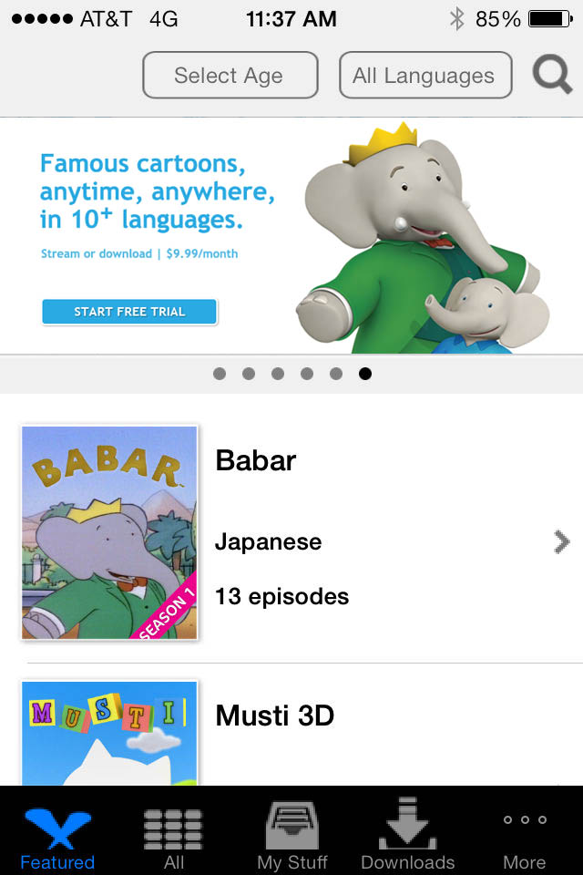Viewport: 583px width, 875px height.
Task: Open the Babar Season 1 cover thumbnail
Action: point(109,532)
